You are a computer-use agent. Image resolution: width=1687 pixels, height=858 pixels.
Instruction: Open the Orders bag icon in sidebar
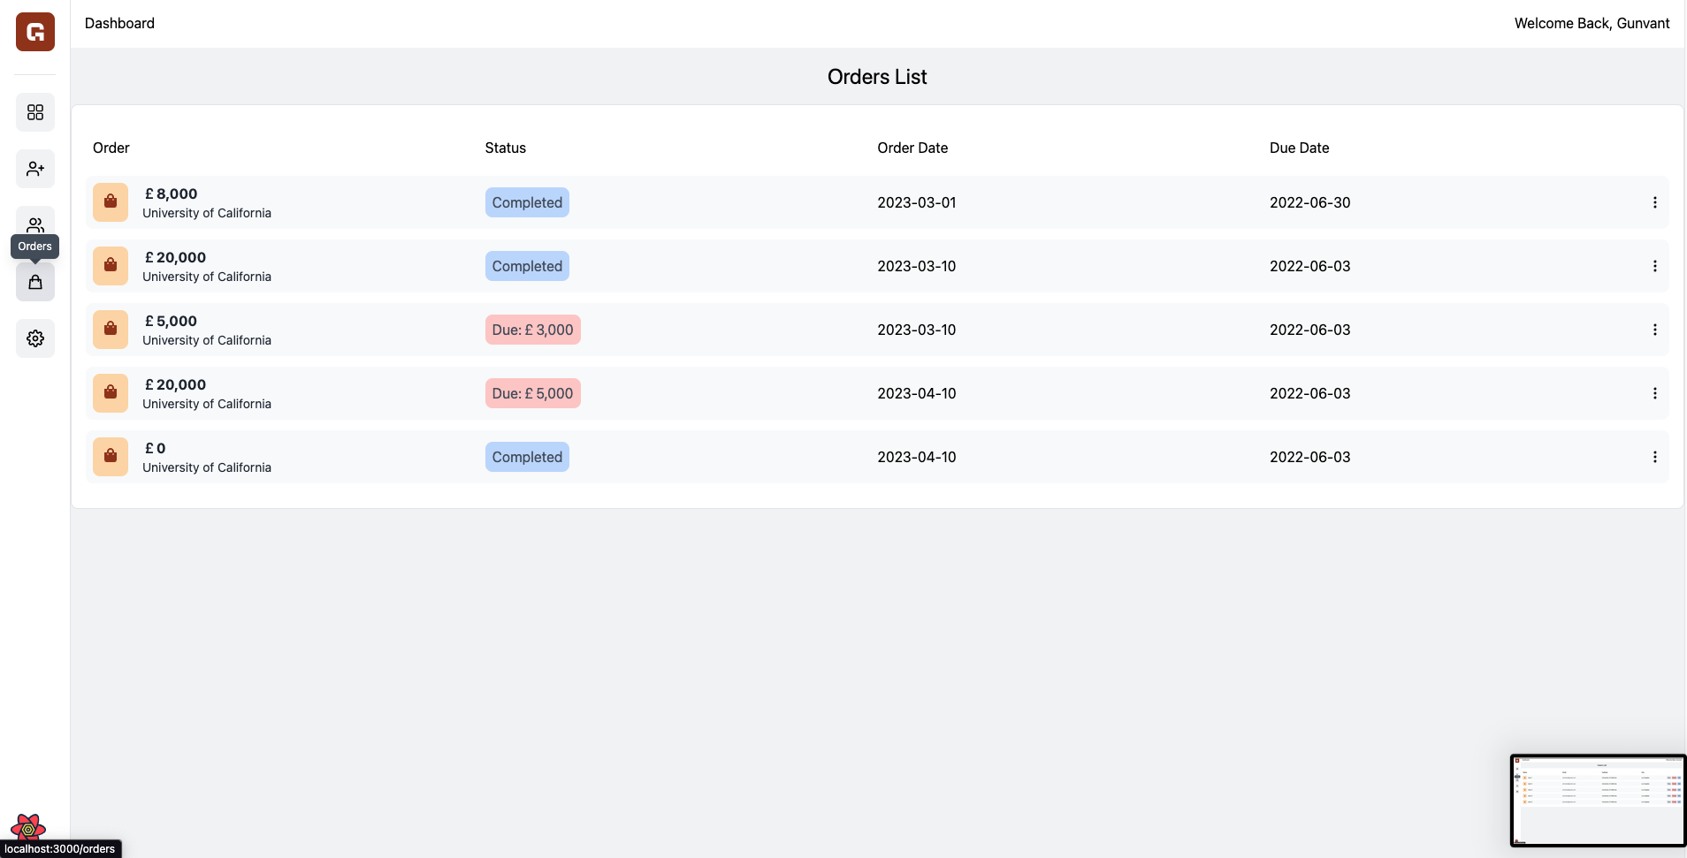(35, 282)
